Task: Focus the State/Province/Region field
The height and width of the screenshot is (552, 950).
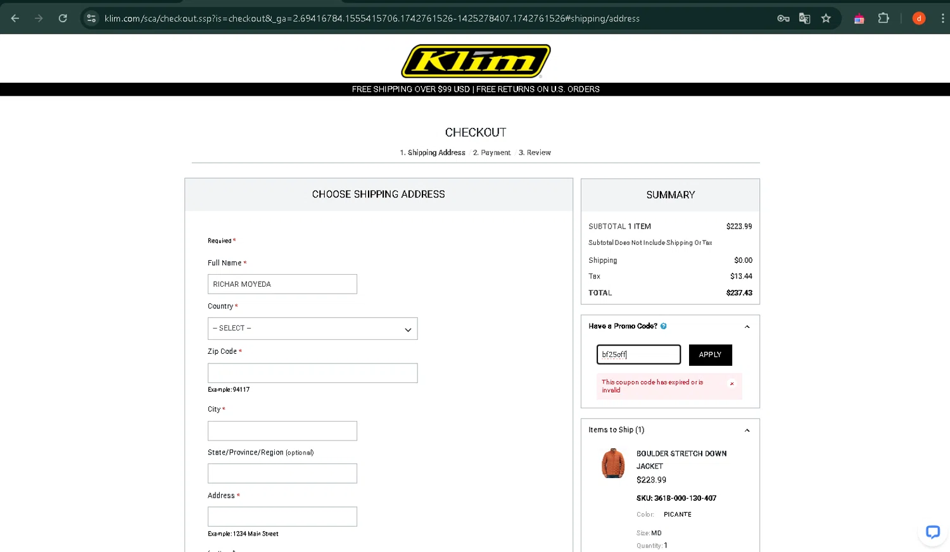Action: pyautogui.click(x=282, y=474)
